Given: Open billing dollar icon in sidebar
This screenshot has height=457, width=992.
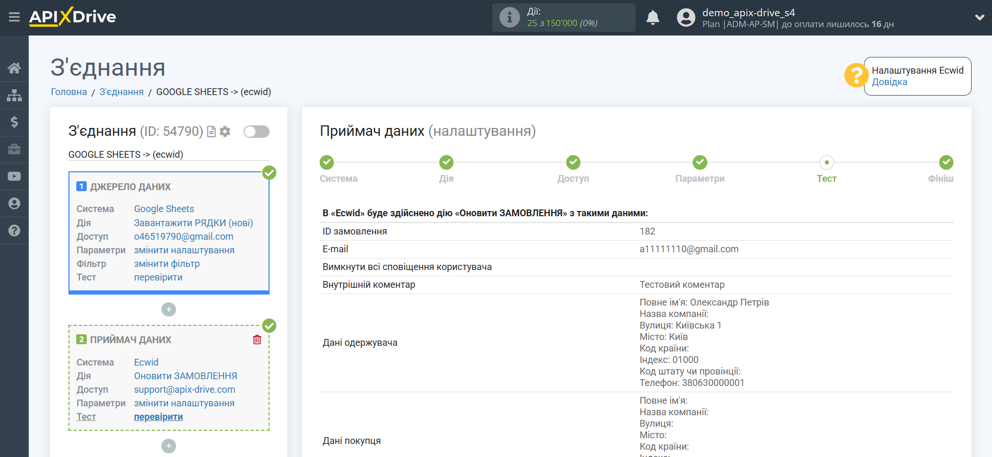Looking at the screenshot, I should point(14,122).
